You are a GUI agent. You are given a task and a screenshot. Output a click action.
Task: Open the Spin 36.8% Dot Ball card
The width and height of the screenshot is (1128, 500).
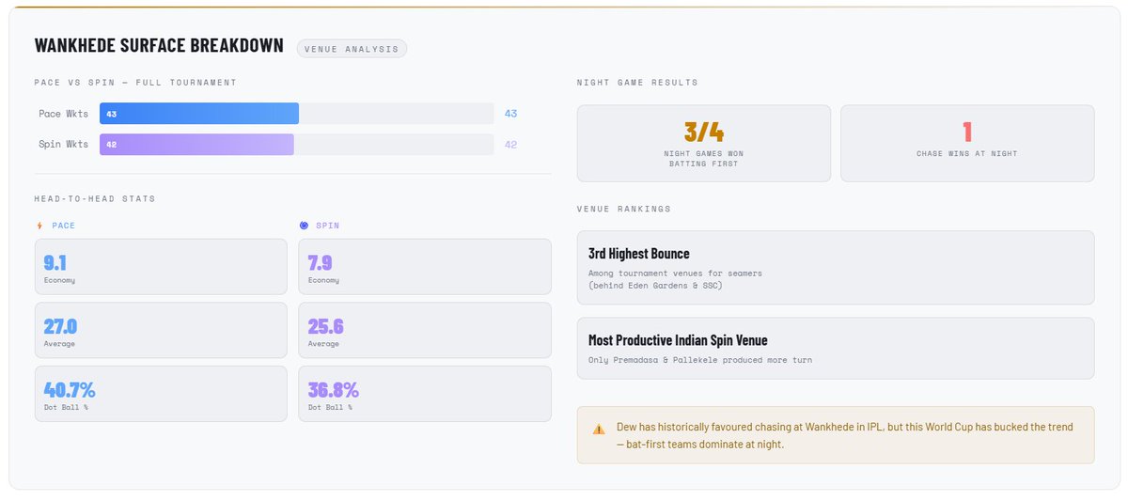(x=425, y=394)
